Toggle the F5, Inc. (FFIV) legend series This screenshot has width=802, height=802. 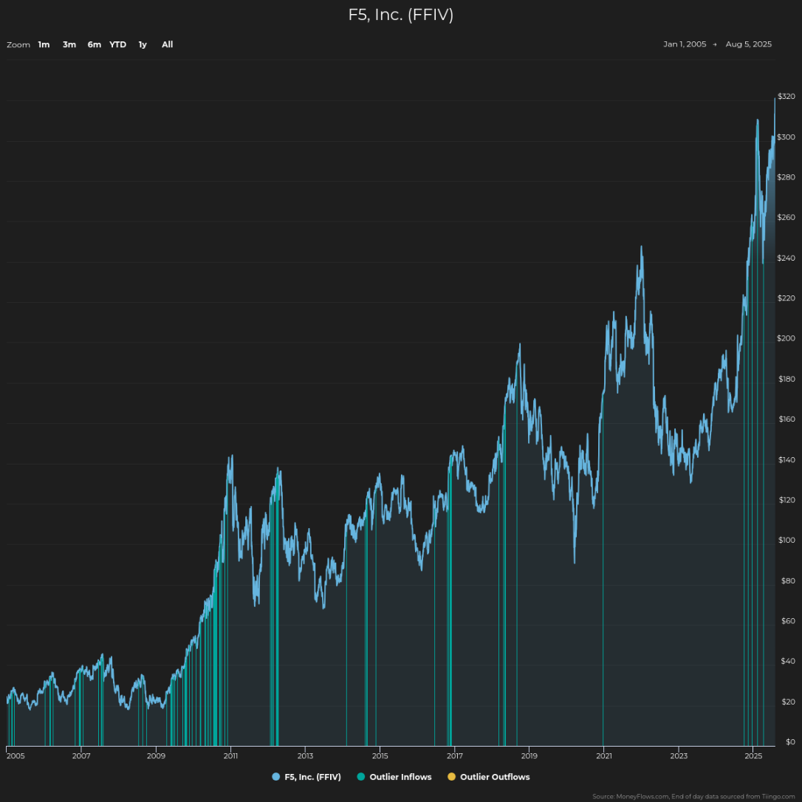coord(306,777)
